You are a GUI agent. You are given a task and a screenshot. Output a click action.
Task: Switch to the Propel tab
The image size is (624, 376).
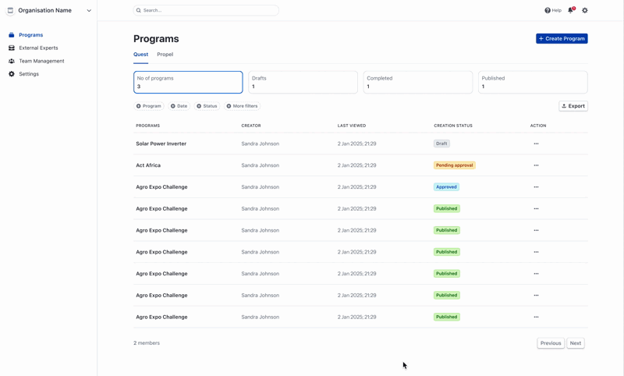coord(165,55)
